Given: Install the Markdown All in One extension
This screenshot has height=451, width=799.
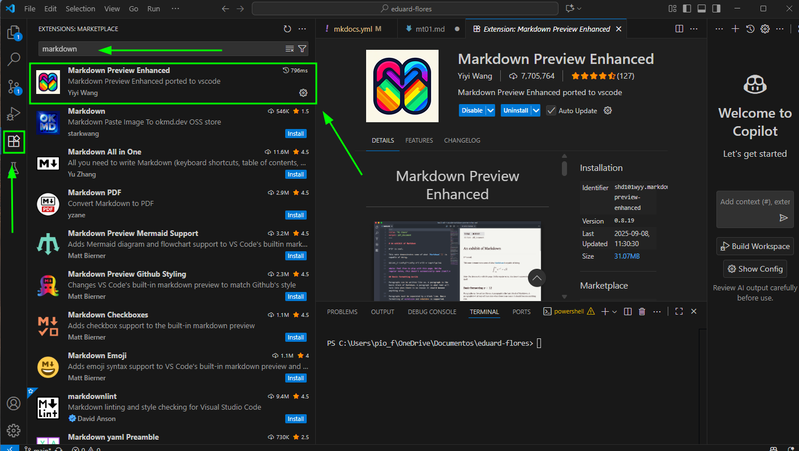Looking at the screenshot, I should [295, 174].
